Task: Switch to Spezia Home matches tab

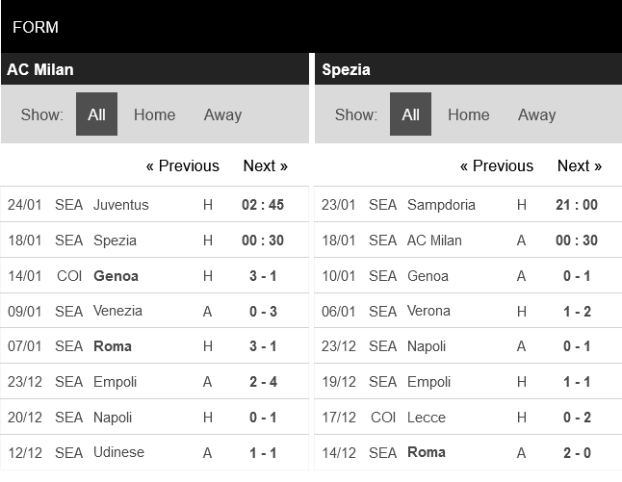Action: [x=468, y=114]
